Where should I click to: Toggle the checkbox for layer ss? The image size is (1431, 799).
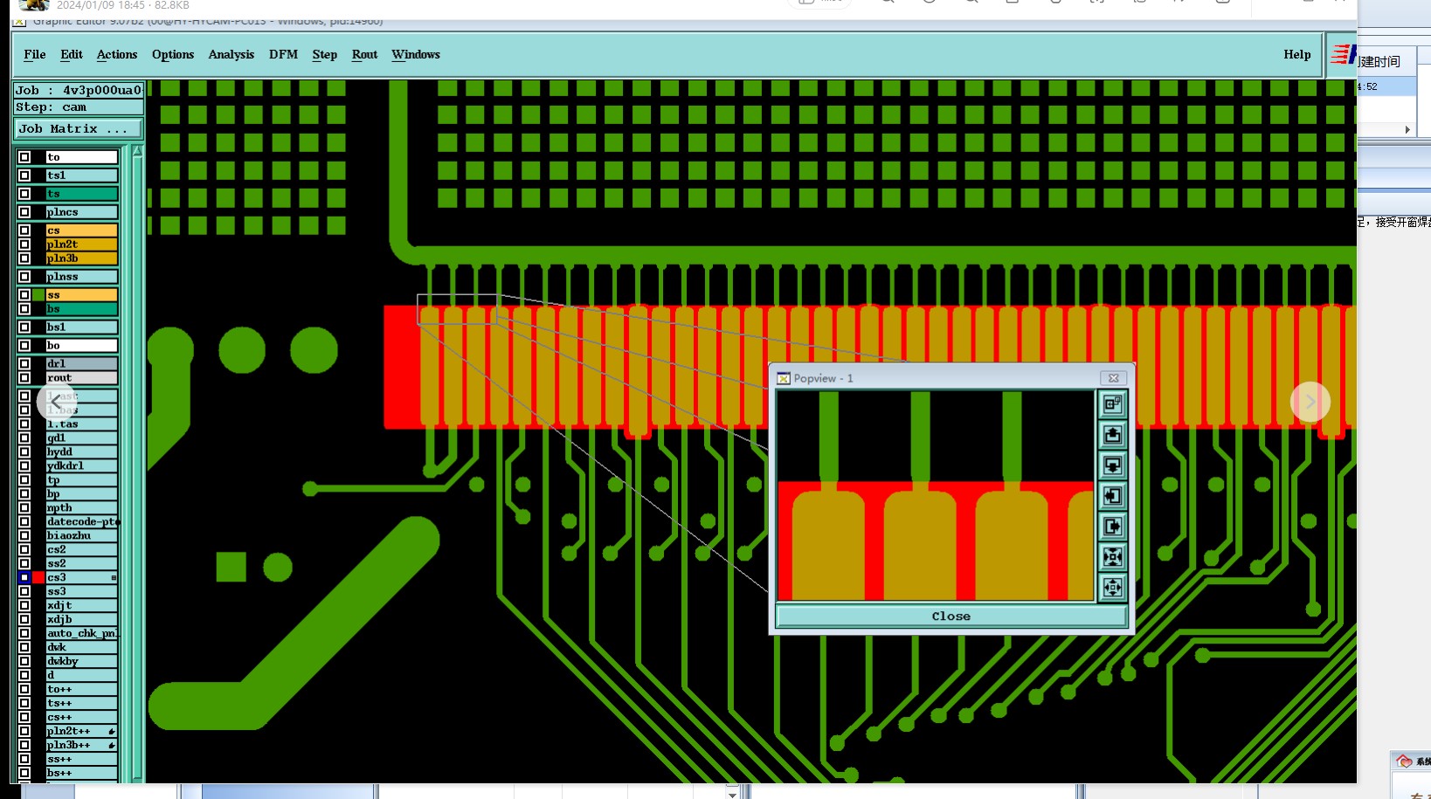(x=24, y=295)
